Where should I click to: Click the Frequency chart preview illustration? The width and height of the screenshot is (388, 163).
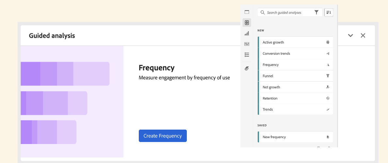coord(72,102)
